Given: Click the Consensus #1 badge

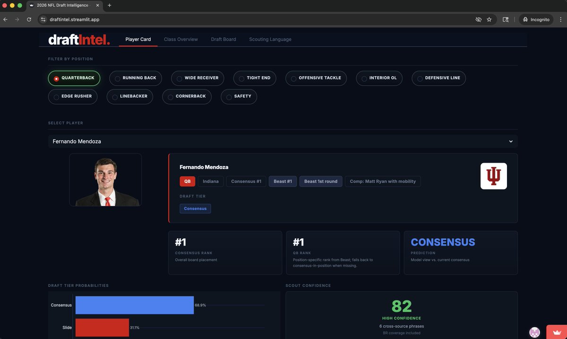Looking at the screenshot, I should coord(246,182).
